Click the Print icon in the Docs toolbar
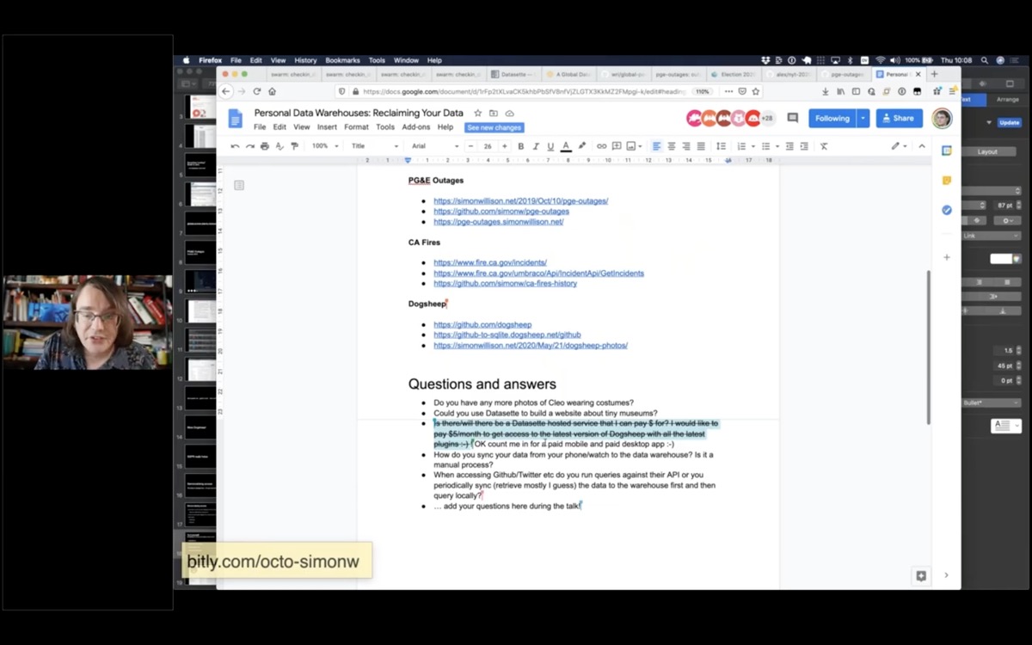 (x=264, y=146)
